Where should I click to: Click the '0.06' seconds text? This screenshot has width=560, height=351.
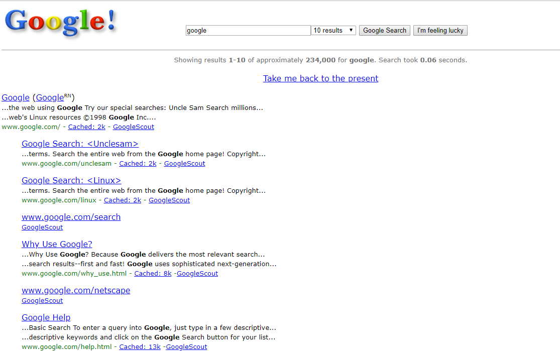point(428,60)
